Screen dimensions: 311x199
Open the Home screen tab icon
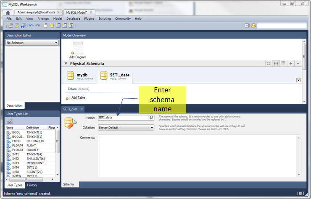click(8, 13)
